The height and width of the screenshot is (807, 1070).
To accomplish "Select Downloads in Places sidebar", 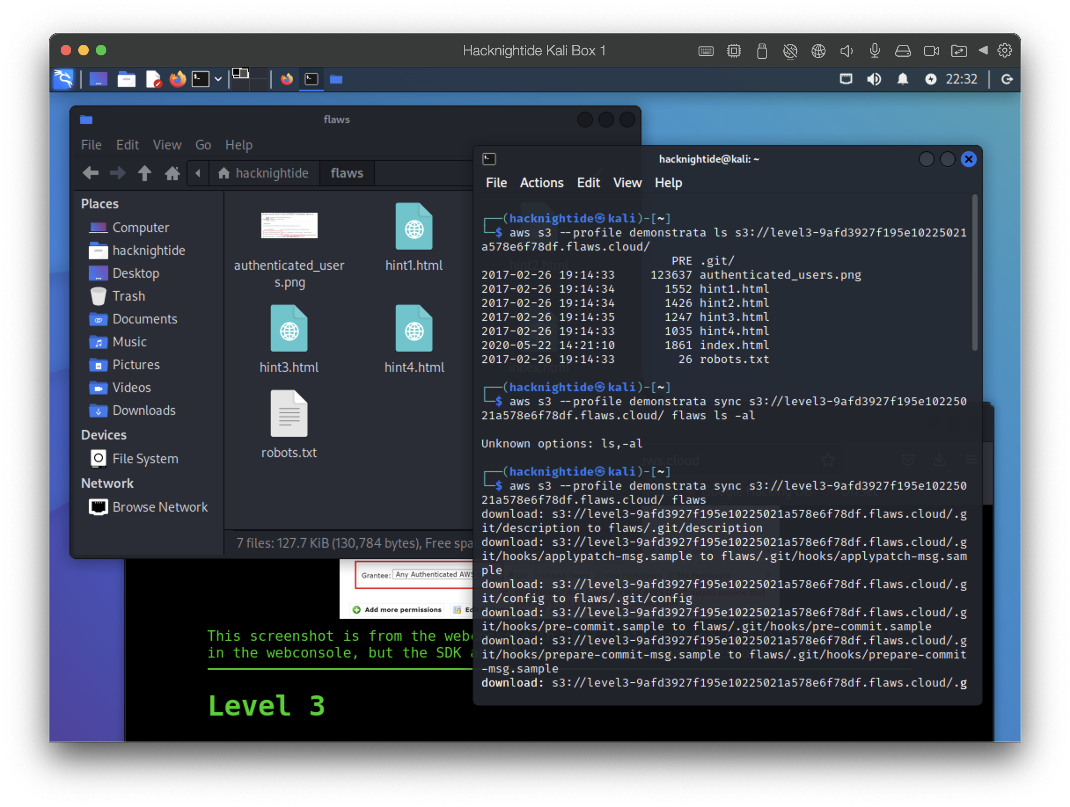I will point(144,410).
